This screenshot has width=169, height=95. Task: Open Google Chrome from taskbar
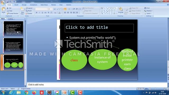(26, 93)
